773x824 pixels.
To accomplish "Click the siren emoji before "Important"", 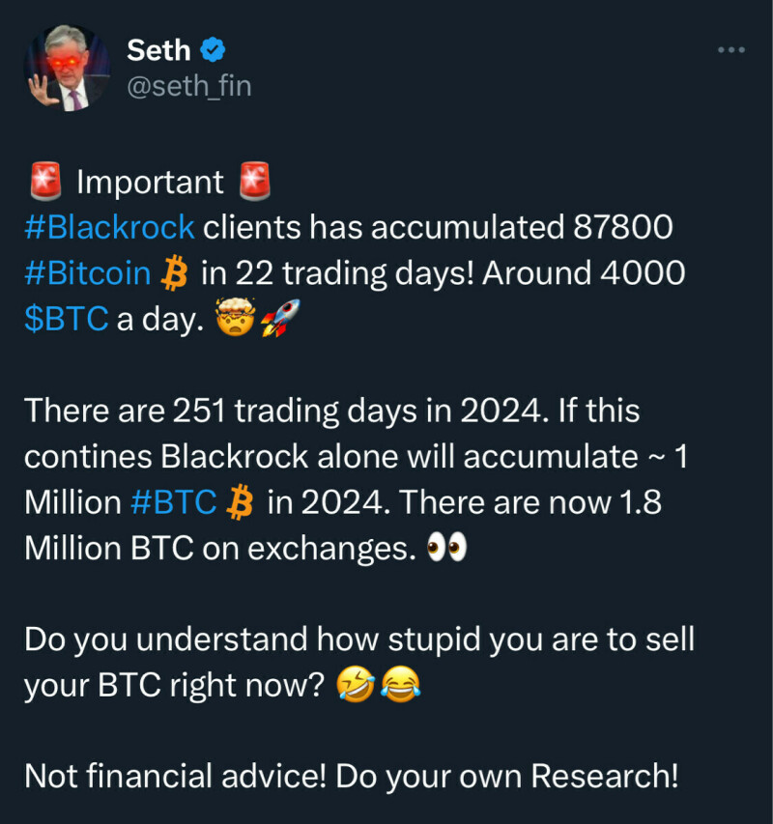I will pos(43,182).
